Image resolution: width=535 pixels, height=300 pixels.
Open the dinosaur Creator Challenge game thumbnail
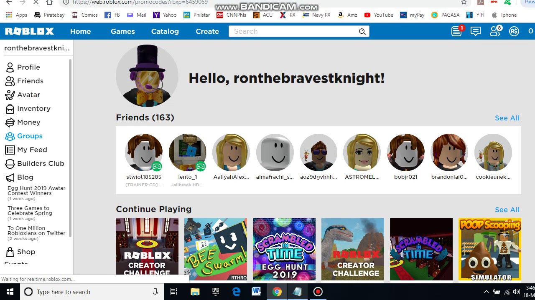click(x=353, y=249)
